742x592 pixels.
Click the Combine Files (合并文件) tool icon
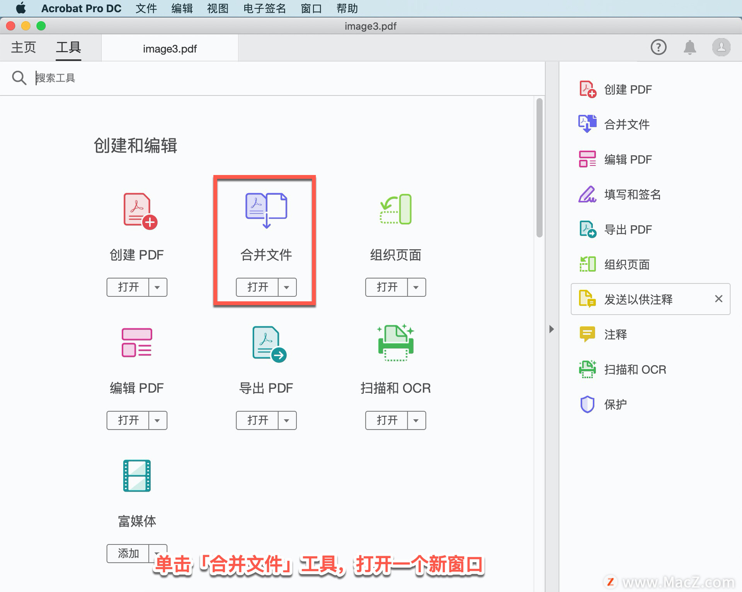click(x=266, y=210)
